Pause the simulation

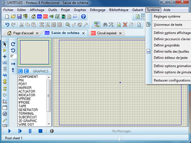click(x=30, y=131)
